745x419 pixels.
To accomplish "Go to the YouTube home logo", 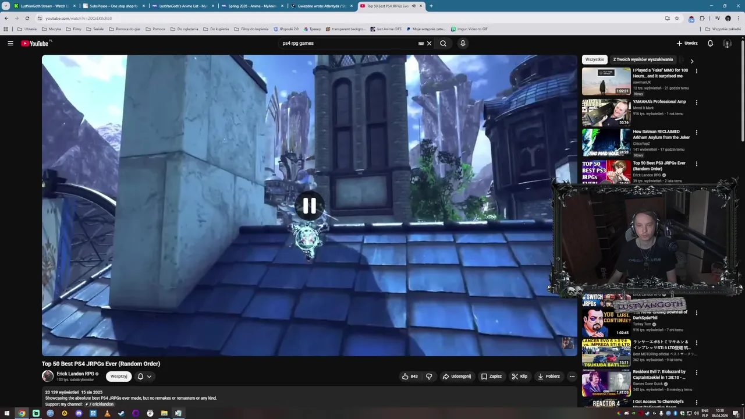I will click(36, 43).
